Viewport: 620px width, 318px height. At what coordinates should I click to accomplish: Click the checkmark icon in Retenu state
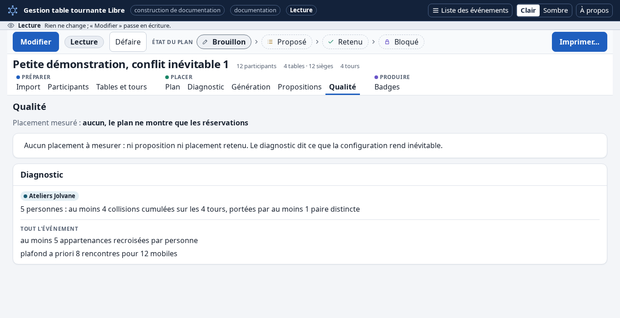point(331,42)
